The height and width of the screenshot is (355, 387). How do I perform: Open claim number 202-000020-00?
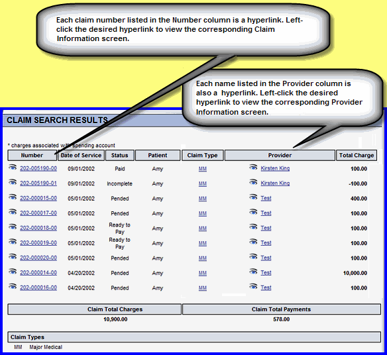(38, 258)
